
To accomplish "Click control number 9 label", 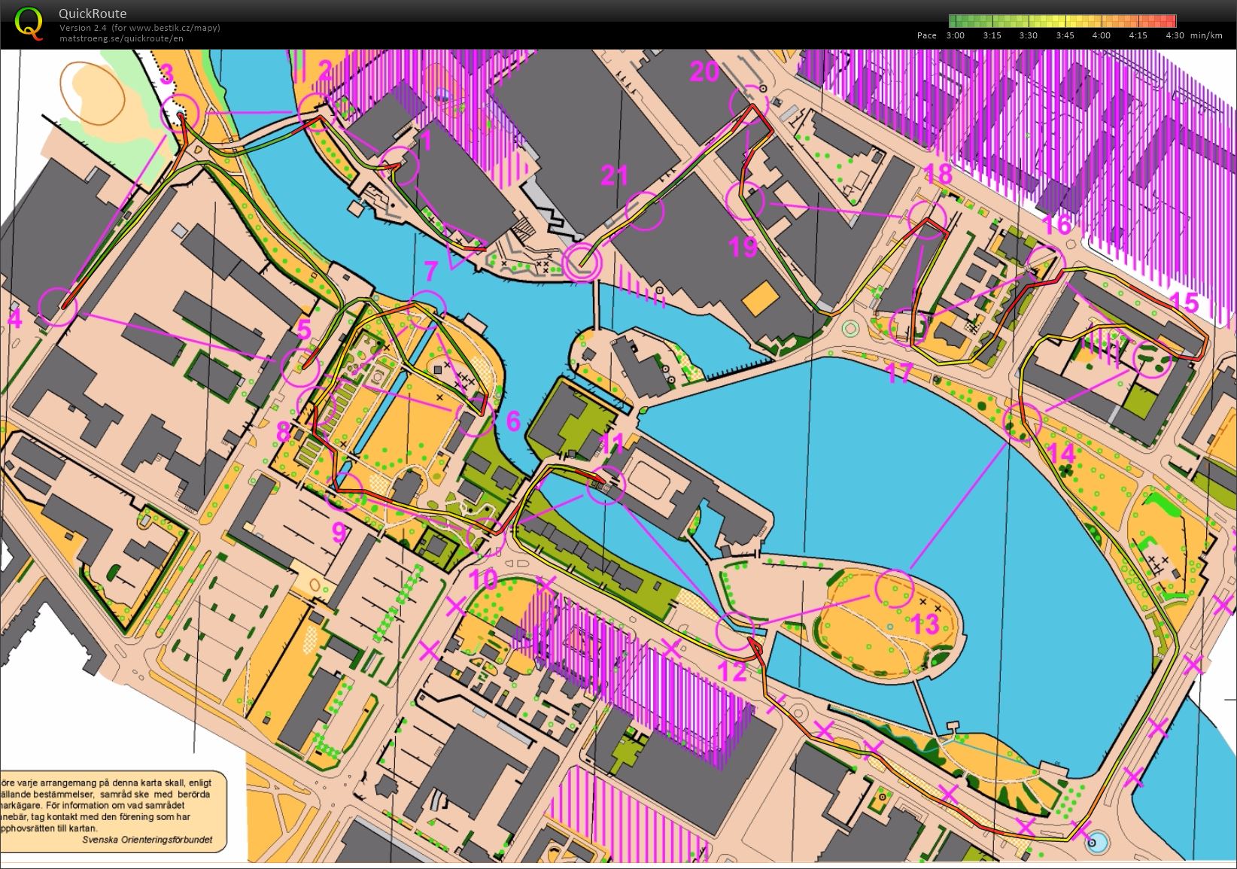I will point(339,533).
